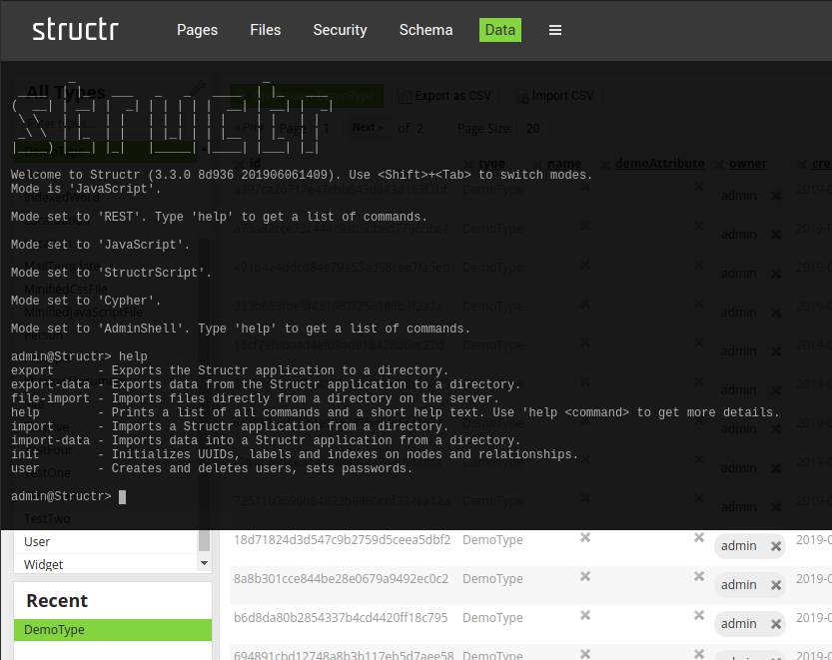Click the 'admin@Structr> help' console line

79,356
